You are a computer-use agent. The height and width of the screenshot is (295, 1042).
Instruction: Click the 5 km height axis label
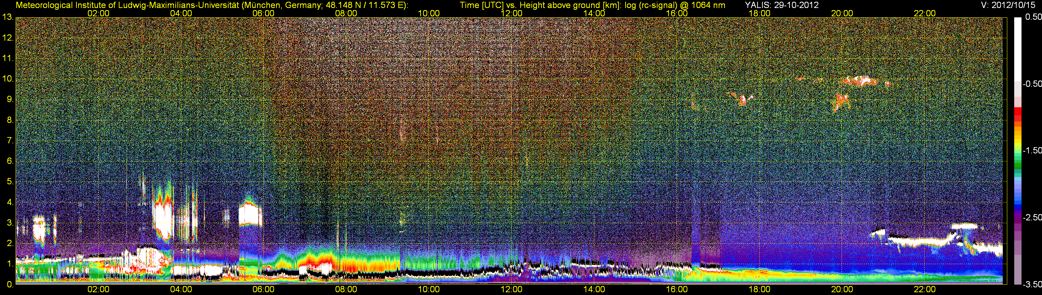10,182
